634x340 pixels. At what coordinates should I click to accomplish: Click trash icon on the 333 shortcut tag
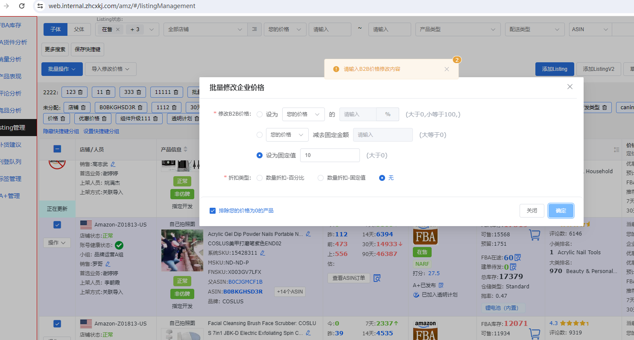tap(138, 92)
